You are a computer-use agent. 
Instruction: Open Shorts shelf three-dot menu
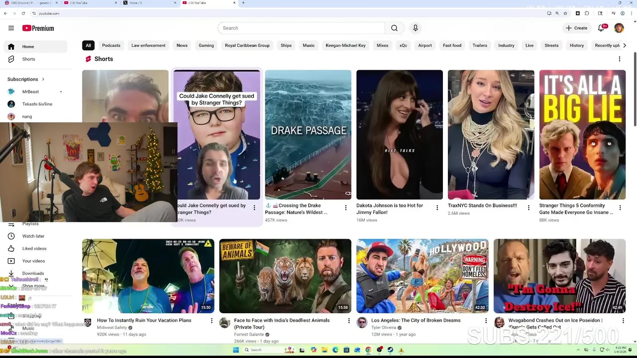[x=620, y=59]
